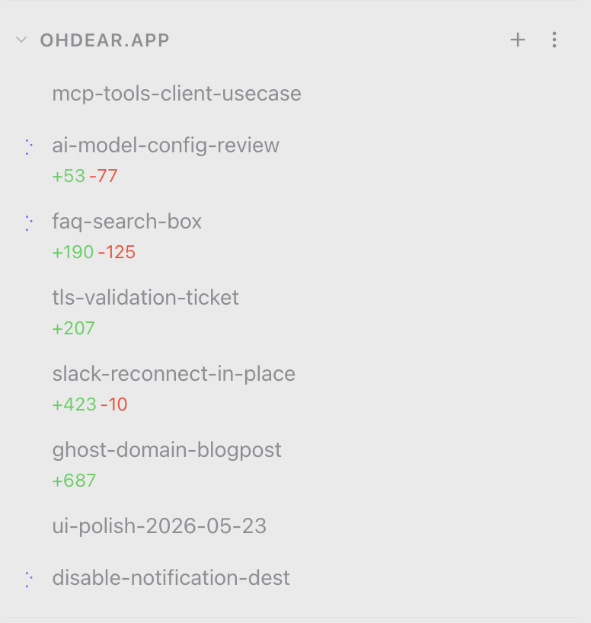Click the activity indicator next to faq-search-box

29,223
